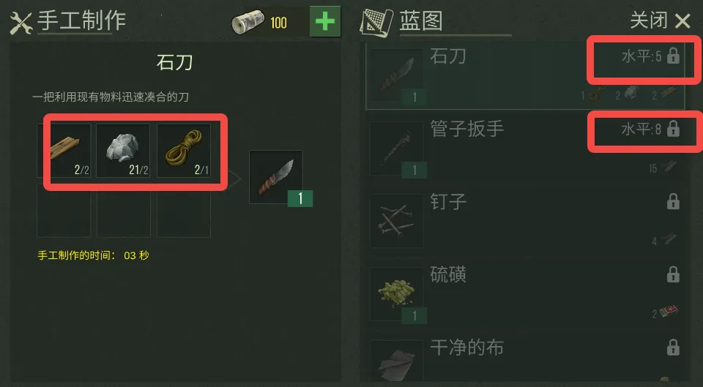Viewport: 703px width, 387px height.
Task: Click the 水平:8 level requirement label
Action: (641, 130)
